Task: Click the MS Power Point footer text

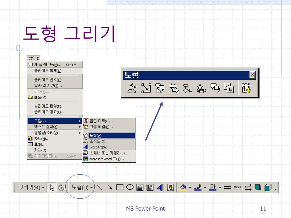Action: coord(145,209)
